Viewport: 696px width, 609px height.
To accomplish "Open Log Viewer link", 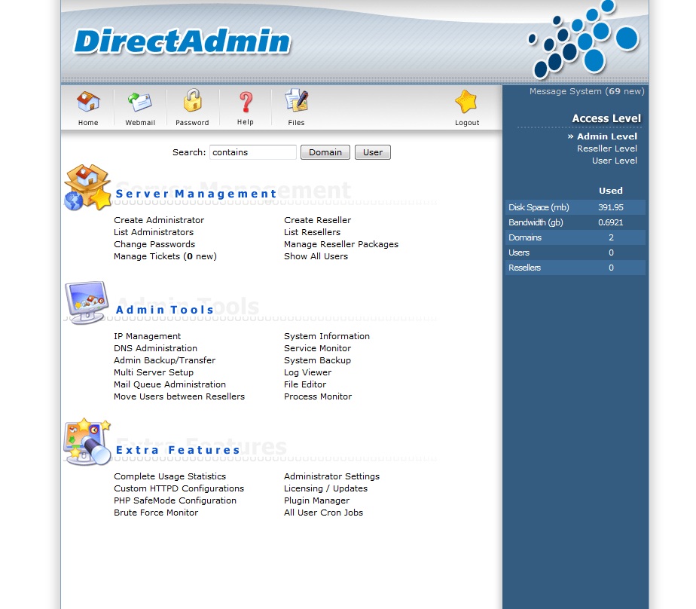I will (307, 372).
